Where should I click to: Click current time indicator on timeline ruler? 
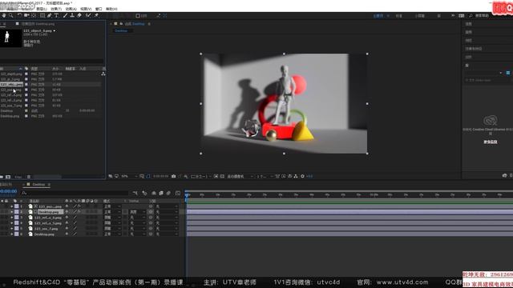pos(187,194)
